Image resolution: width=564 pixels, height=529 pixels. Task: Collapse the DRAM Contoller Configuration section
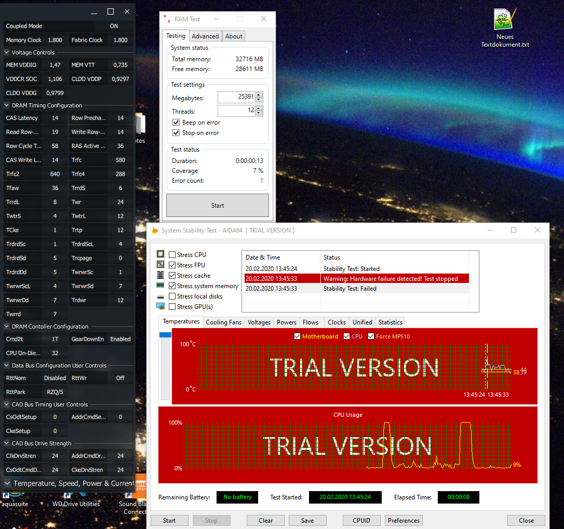(x=6, y=327)
